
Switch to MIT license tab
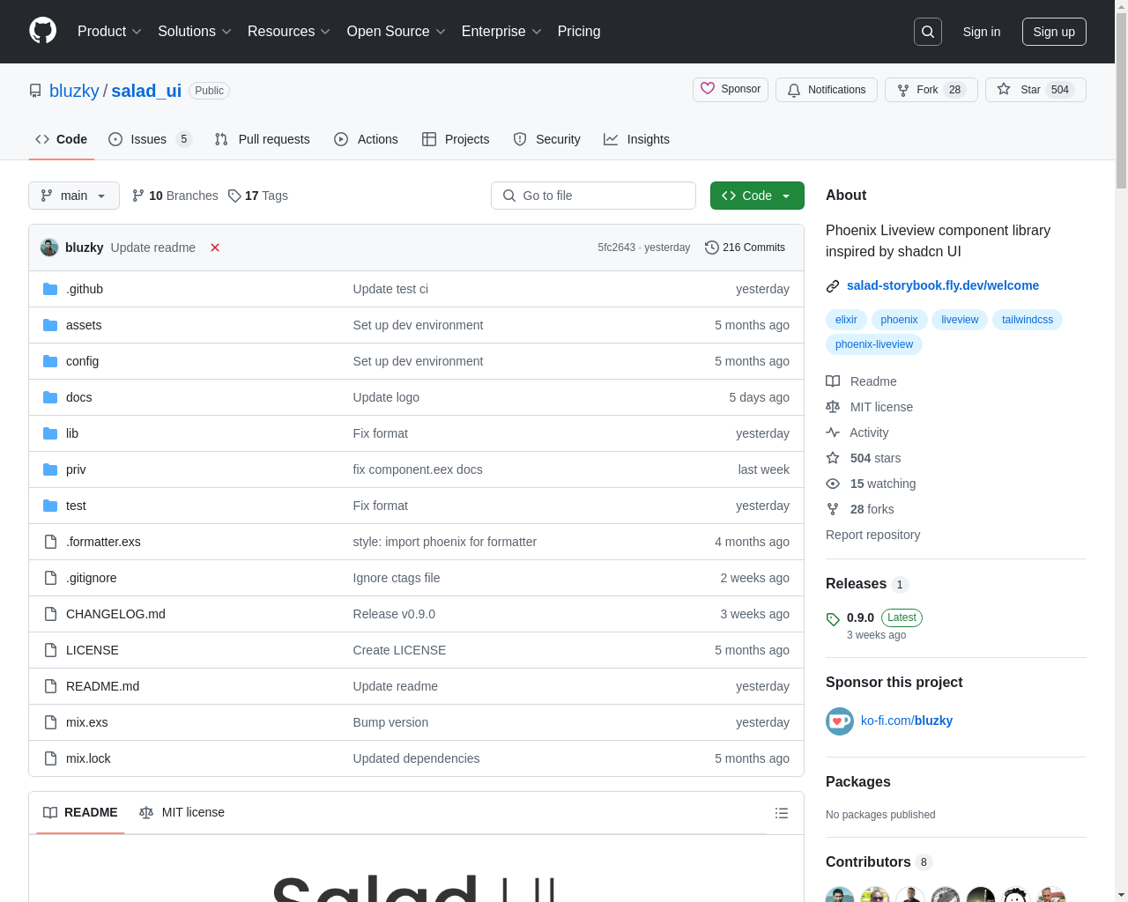point(182,813)
